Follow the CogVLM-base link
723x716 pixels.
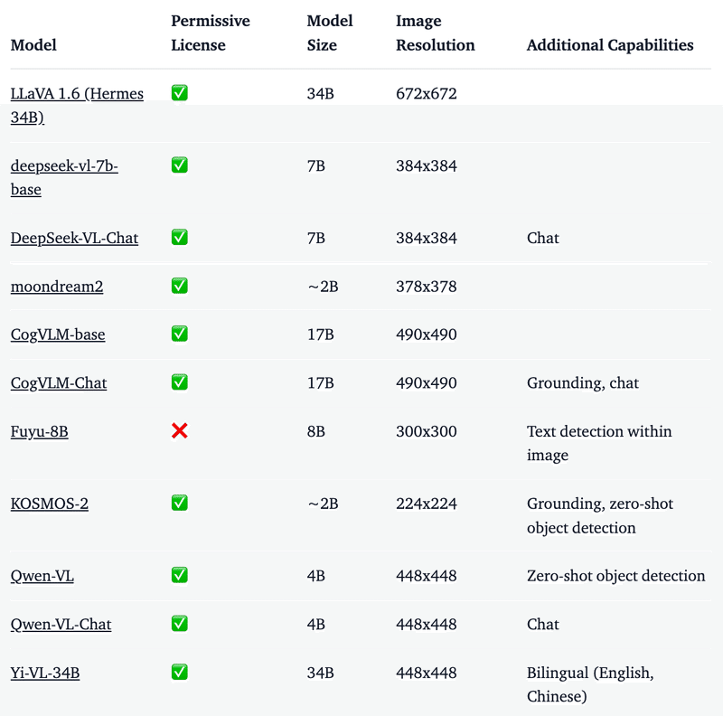[58, 334]
